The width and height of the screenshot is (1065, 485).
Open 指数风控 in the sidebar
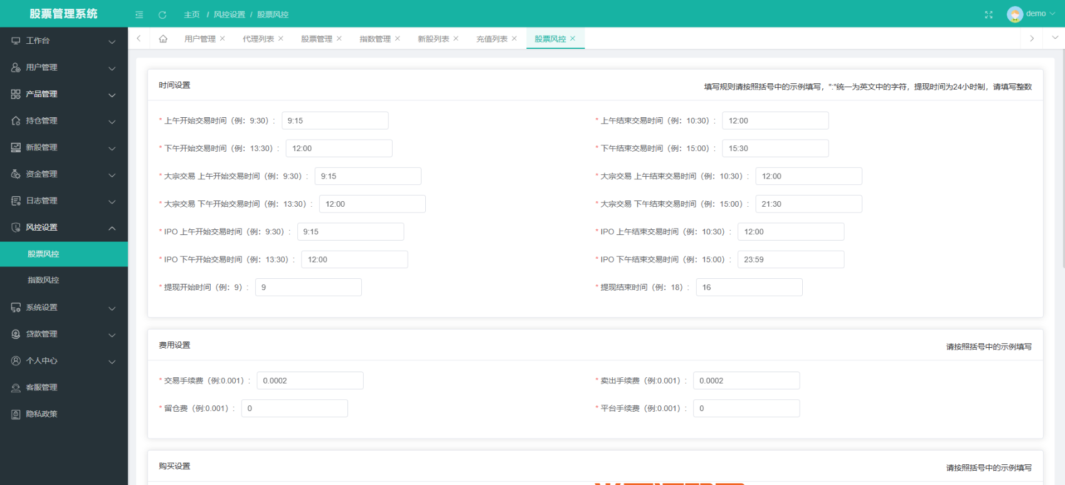[43, 280]
